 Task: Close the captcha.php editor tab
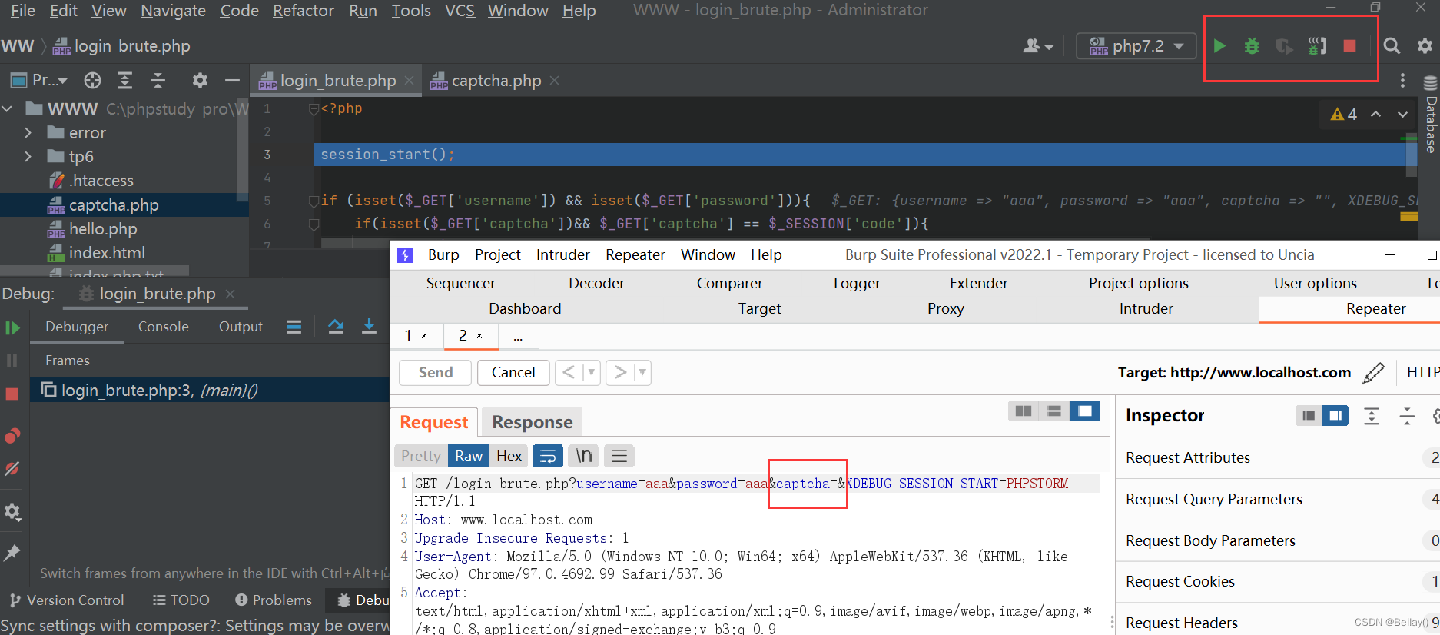click(x=555, y=80)
